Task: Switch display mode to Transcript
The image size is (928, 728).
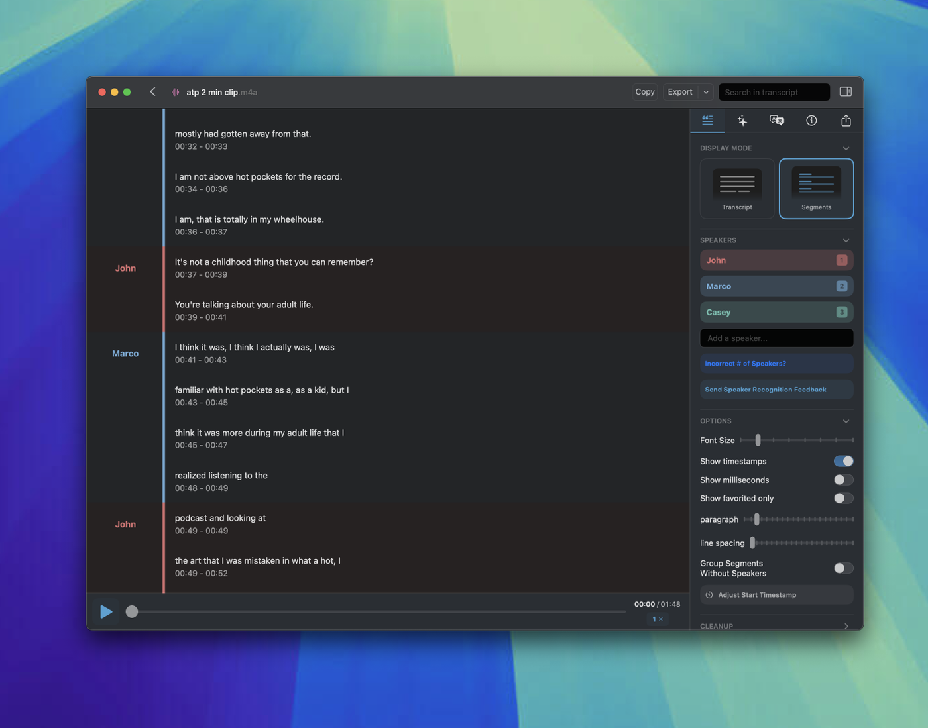Action: pos(737,189)
